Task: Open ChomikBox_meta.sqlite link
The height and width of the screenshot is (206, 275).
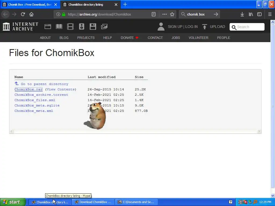Action: pos(37,105)
